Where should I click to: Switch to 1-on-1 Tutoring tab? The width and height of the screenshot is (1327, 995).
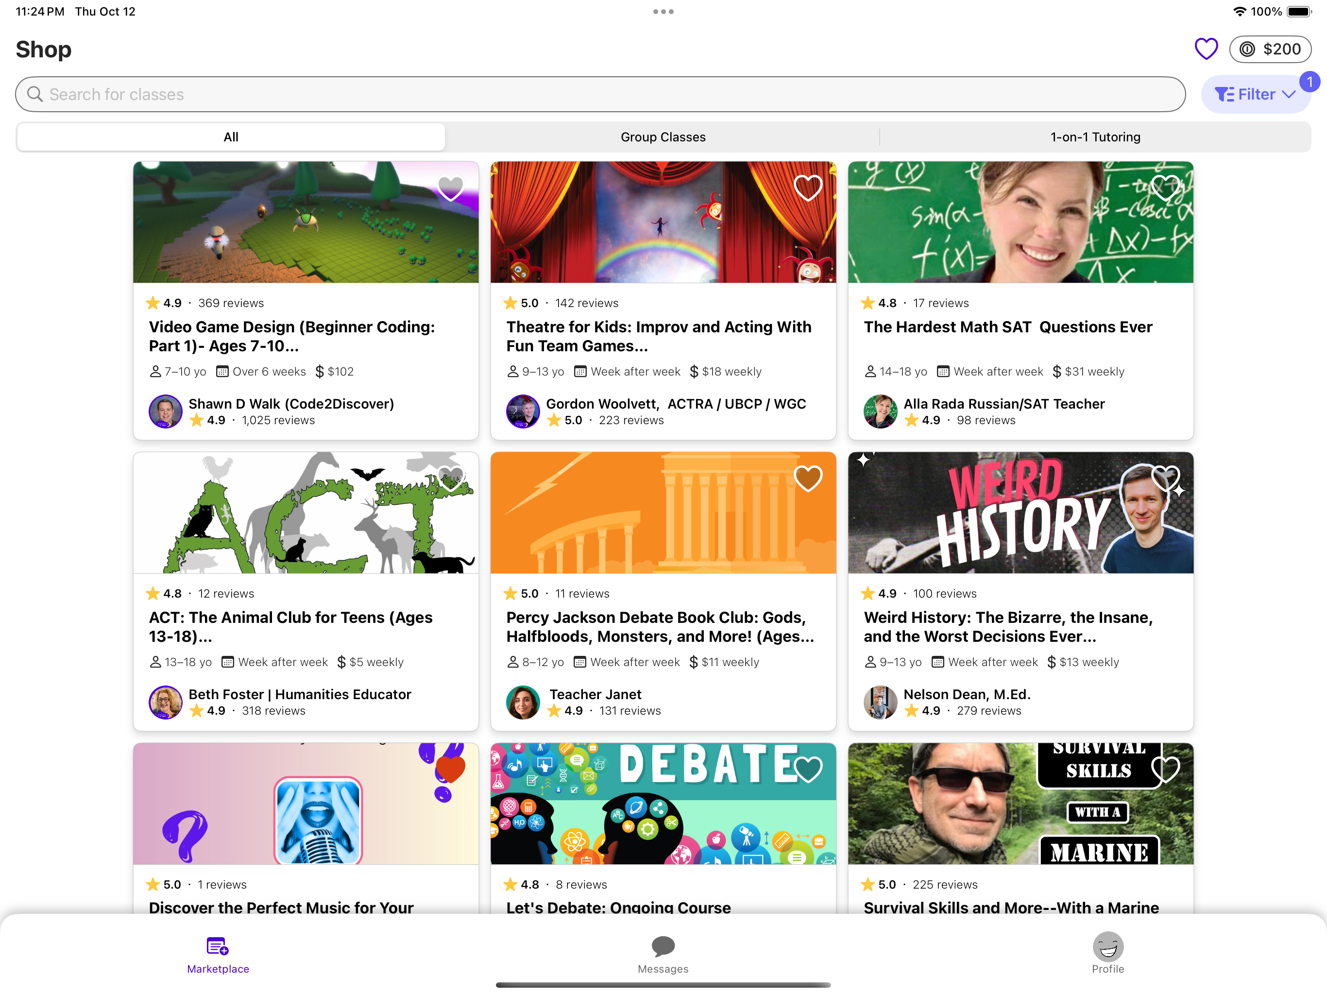pos(1095,137)
